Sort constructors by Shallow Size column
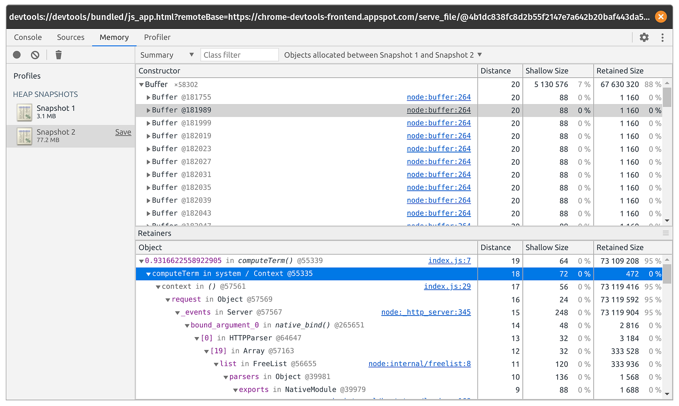Image resolution: width=679 pixels, height=406 pixels. point(558,71)
